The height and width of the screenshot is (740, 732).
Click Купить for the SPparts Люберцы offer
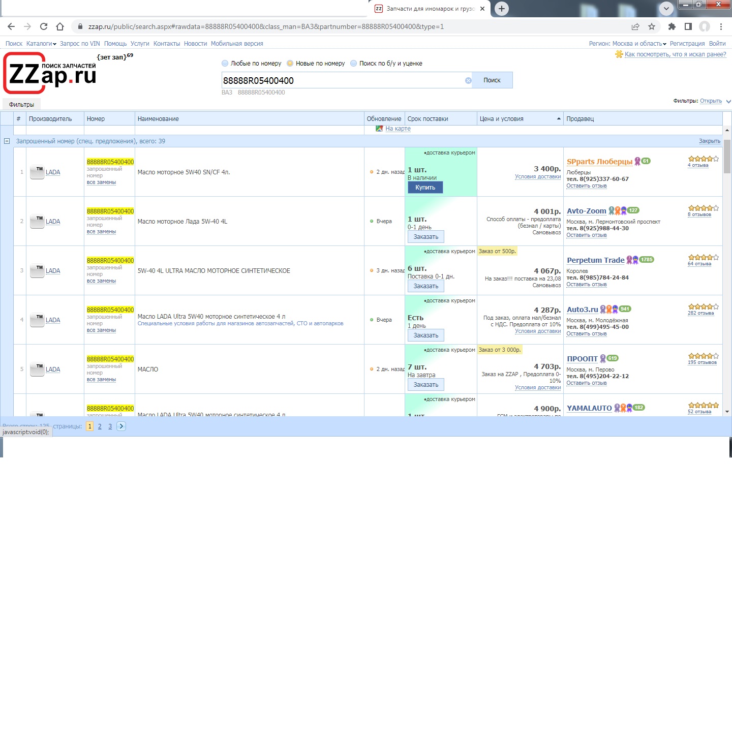(425, 188)
